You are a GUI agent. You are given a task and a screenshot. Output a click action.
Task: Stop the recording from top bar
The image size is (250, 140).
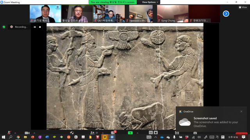(x=40, y=27)
